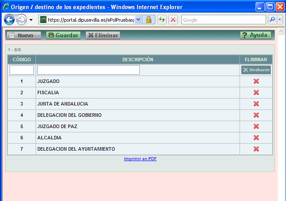Open the recent pages dropdown arrow
This screenshot has height=201, width=286.
(x=31, y=20)
